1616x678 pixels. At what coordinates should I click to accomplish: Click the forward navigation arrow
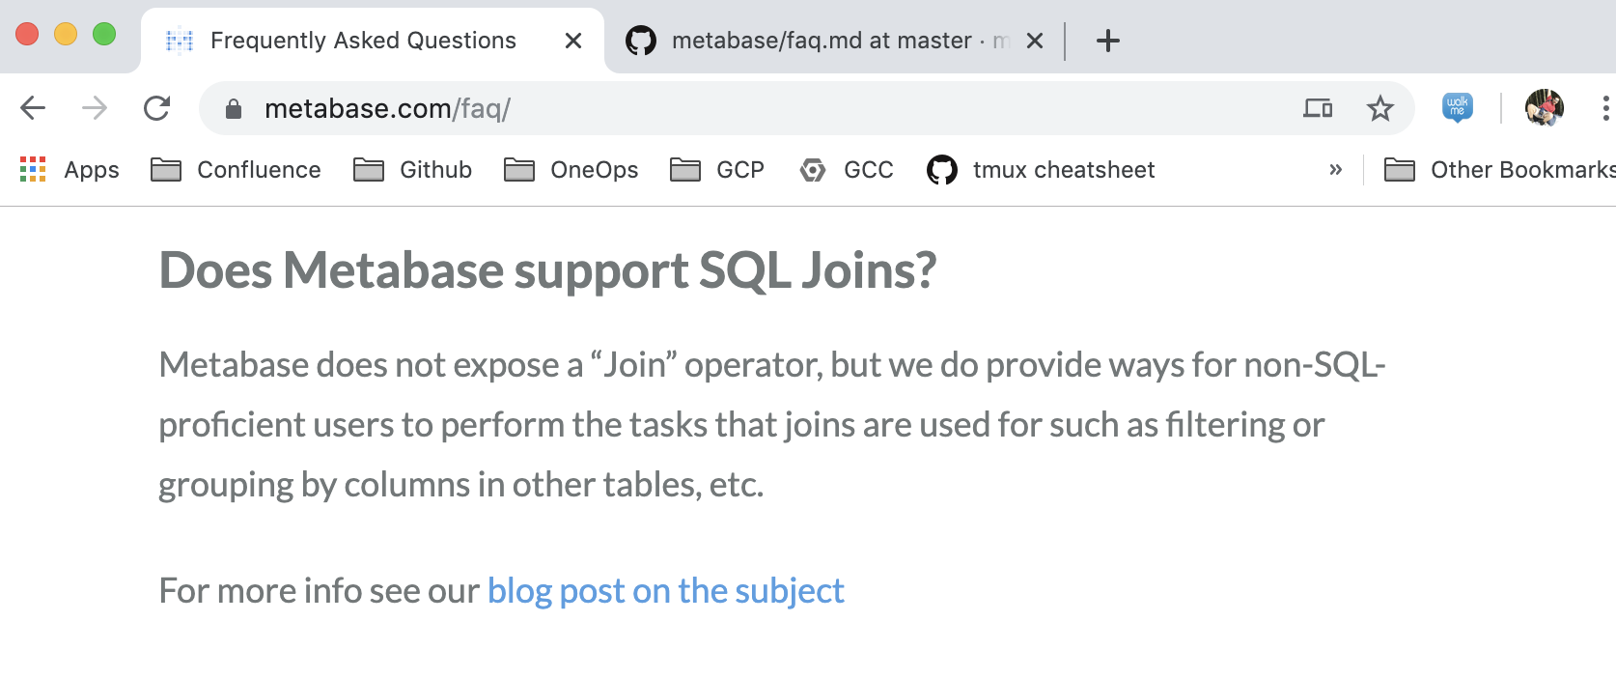[94, 108]
